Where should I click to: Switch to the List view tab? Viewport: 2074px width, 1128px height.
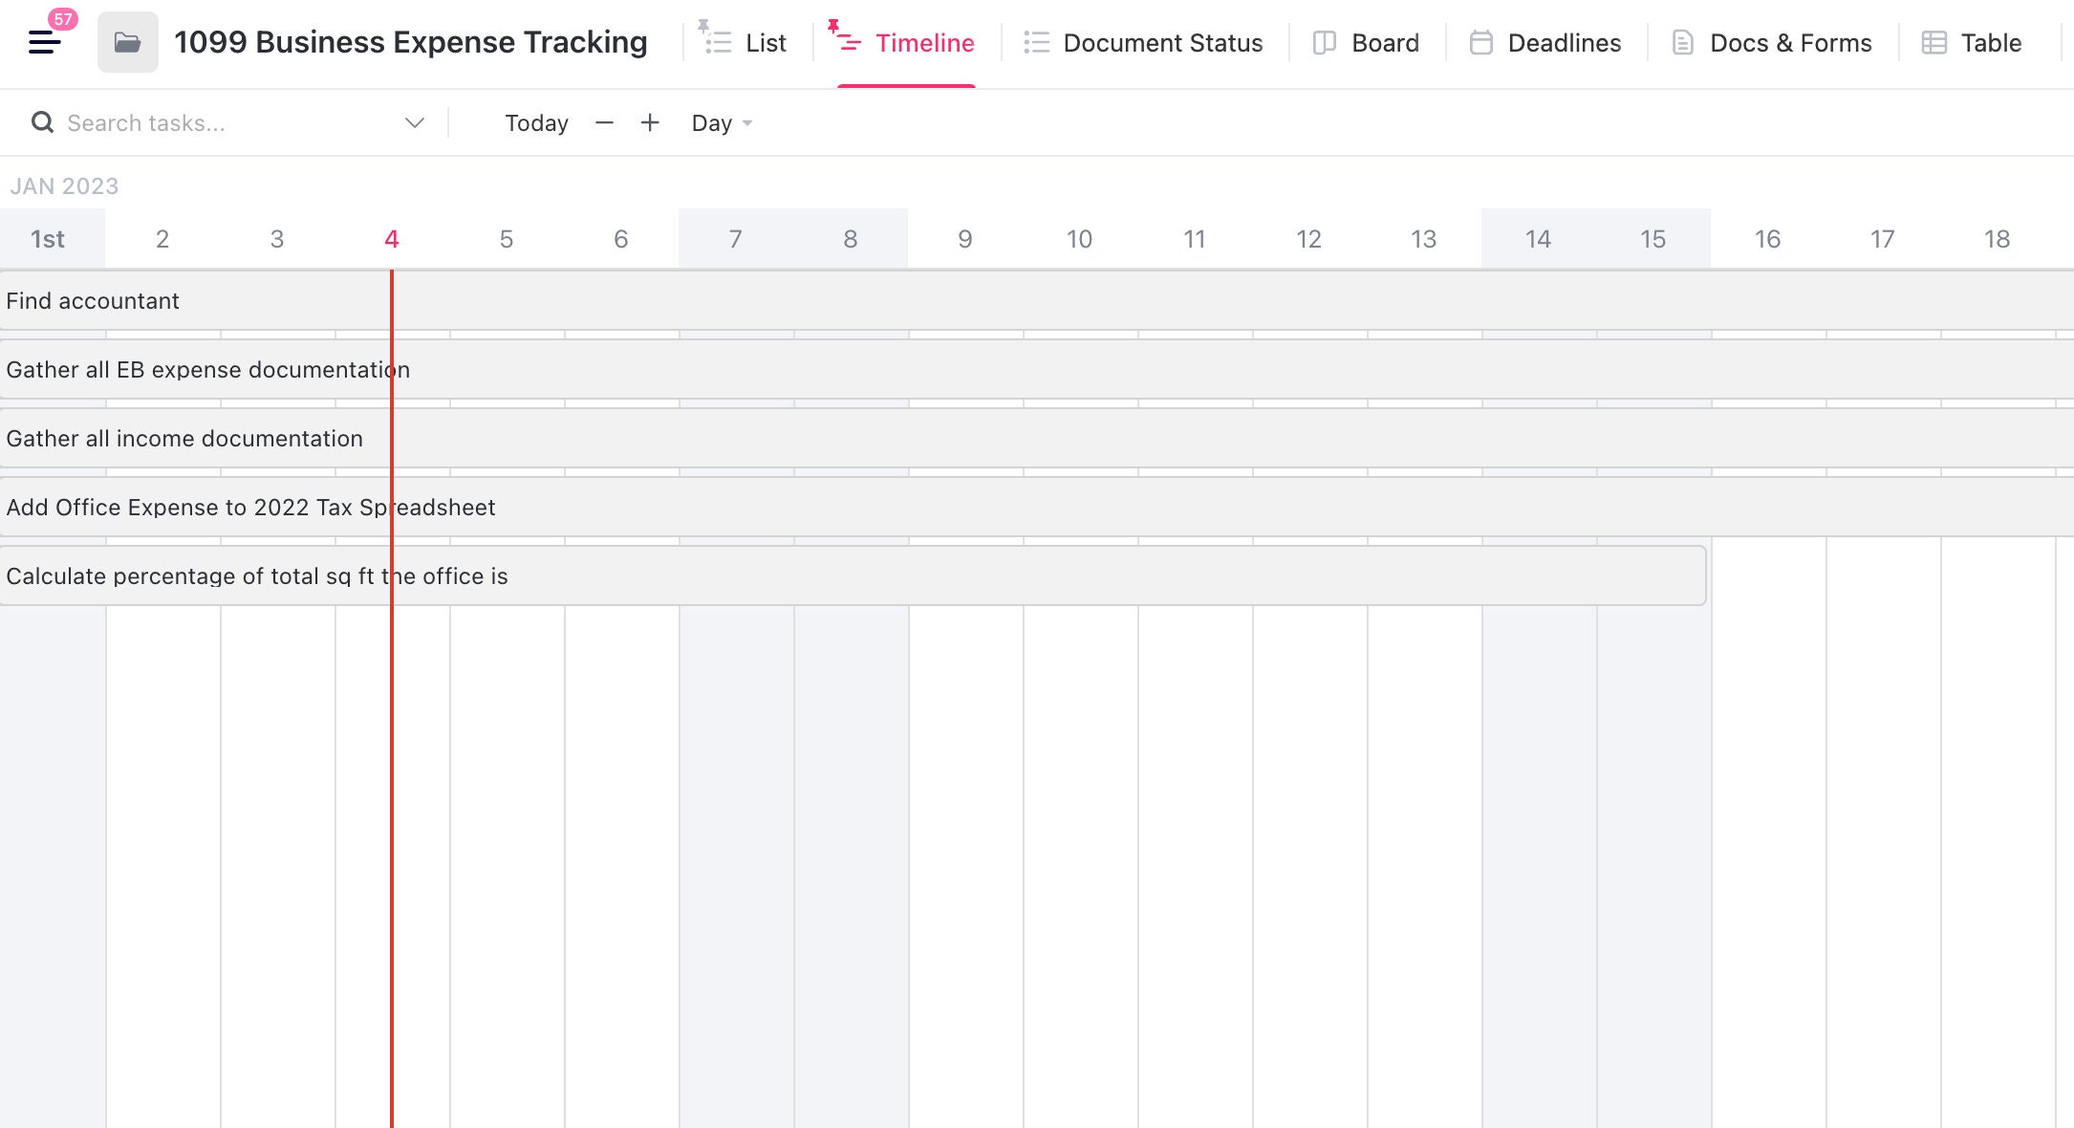tap(763, 42)
